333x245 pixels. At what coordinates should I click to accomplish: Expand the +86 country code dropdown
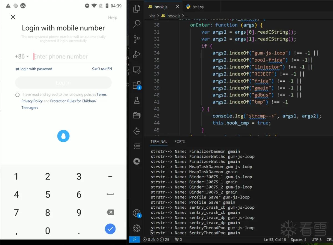(x=22, y=56)
